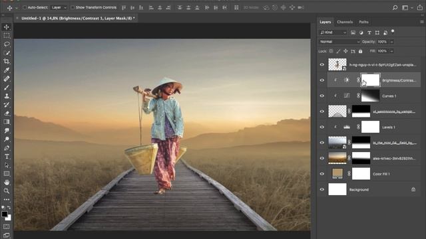Click the Opacity value field

coord(383,42)
